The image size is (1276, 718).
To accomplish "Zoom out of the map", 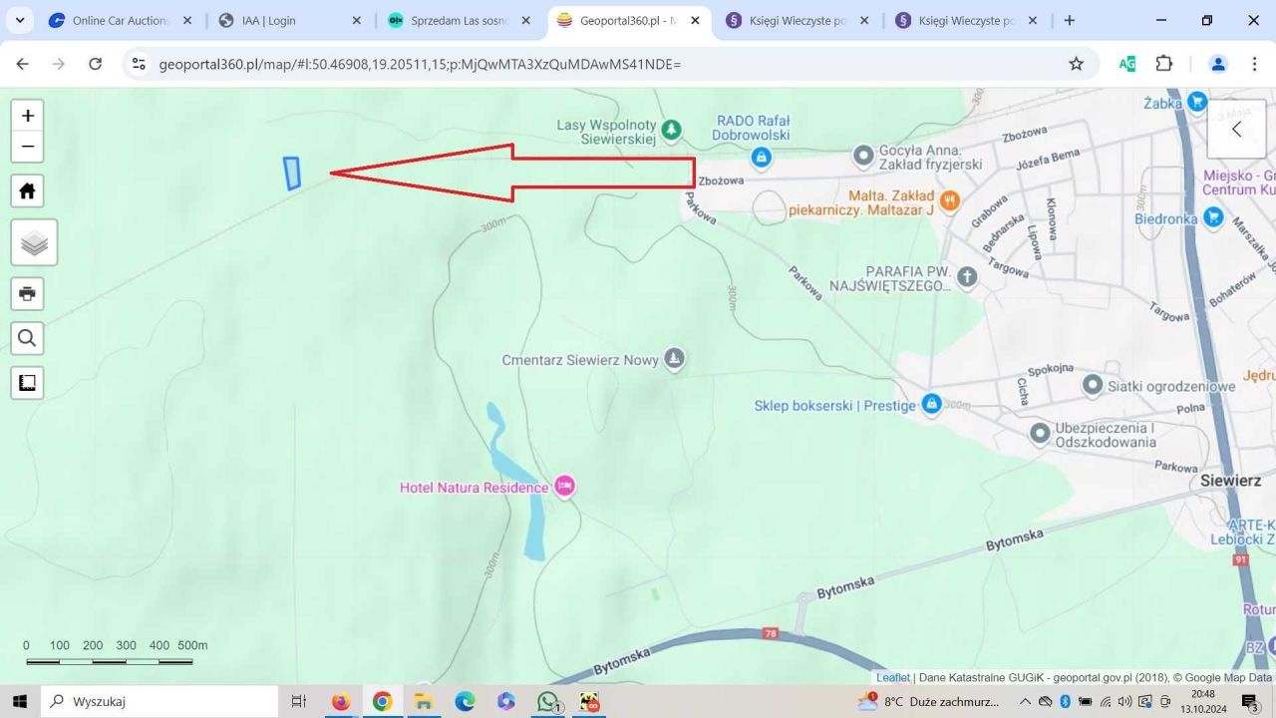I will click(27, 147).
